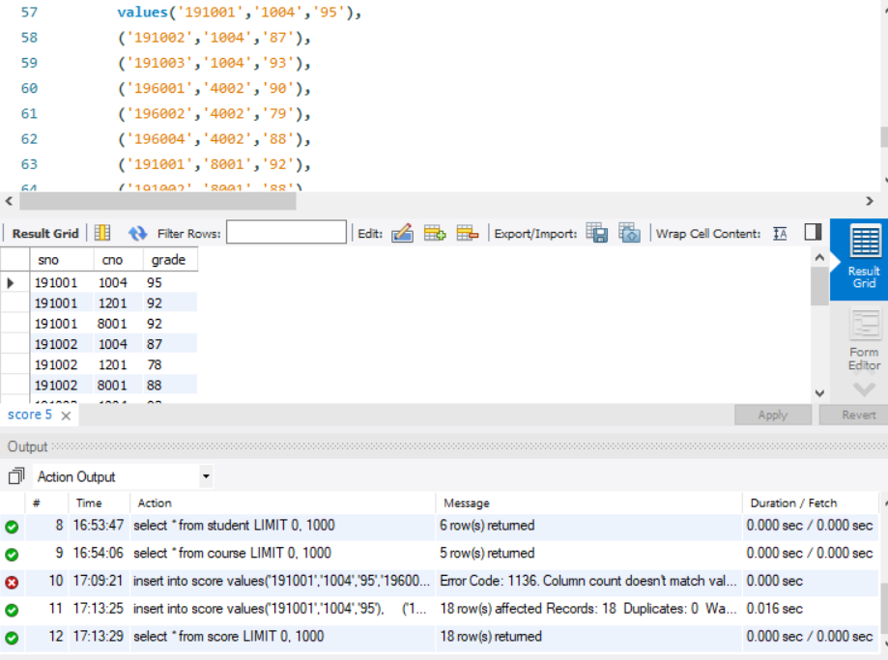Image resolution: width=888 pixels, height=660 pixels.
Task: Sort by the grade column header
Action: [170, 260]
